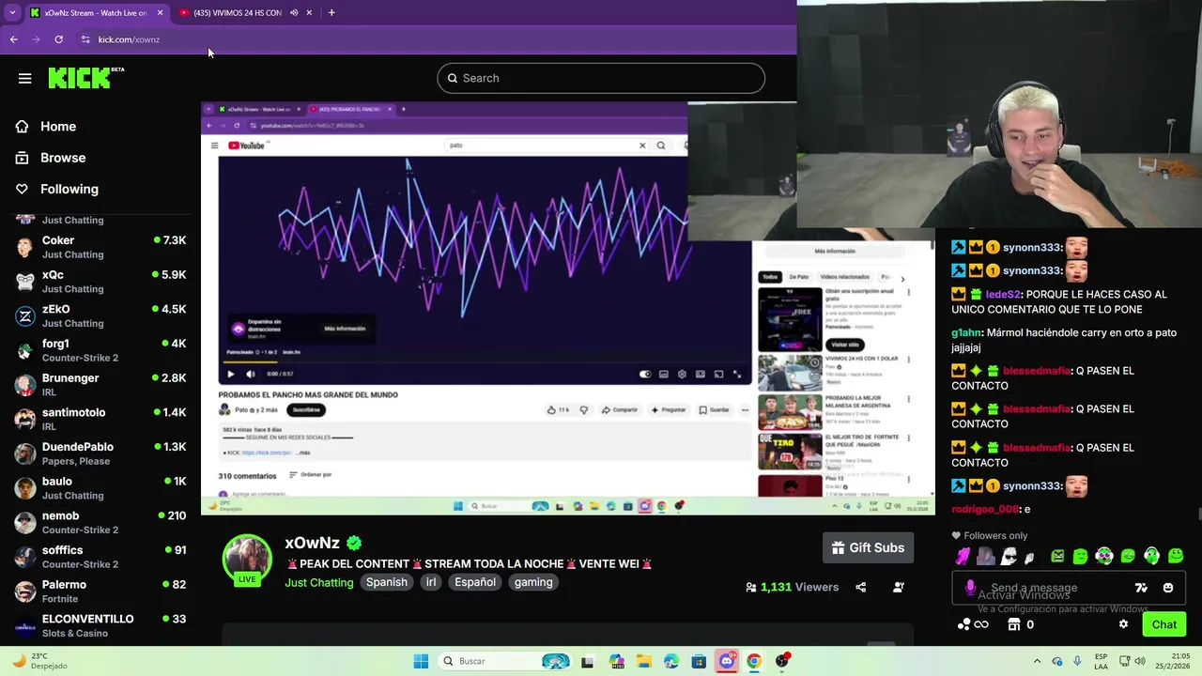Screen dimensions: 1202x676
Task: Click the follow user icon right of share
Action: point(899,587)
